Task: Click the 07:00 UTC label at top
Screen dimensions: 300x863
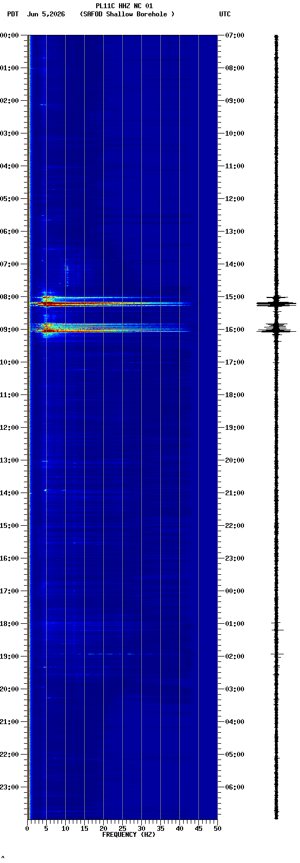Action: tap(235, 35)
